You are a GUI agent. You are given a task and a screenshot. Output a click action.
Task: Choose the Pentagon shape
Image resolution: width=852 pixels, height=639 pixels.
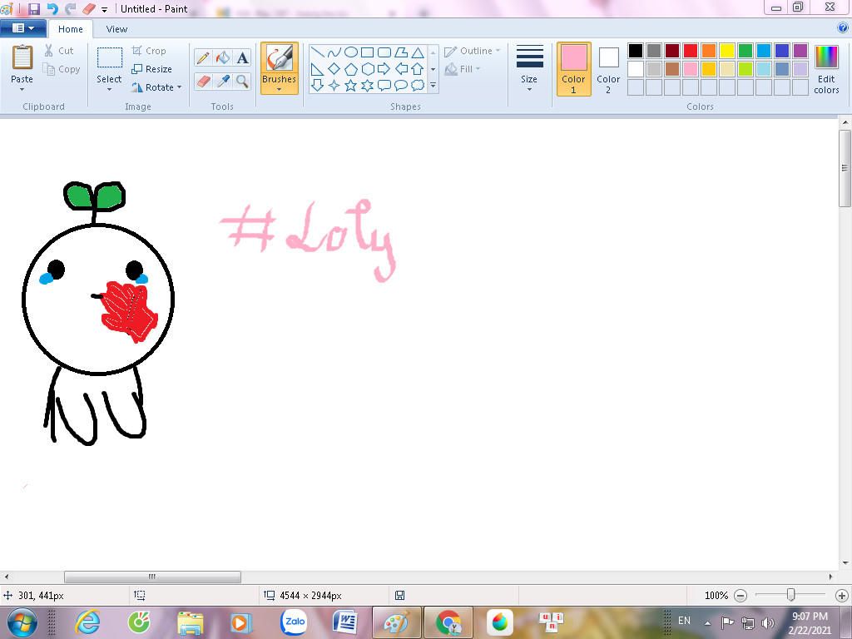[x=351, y=69]
